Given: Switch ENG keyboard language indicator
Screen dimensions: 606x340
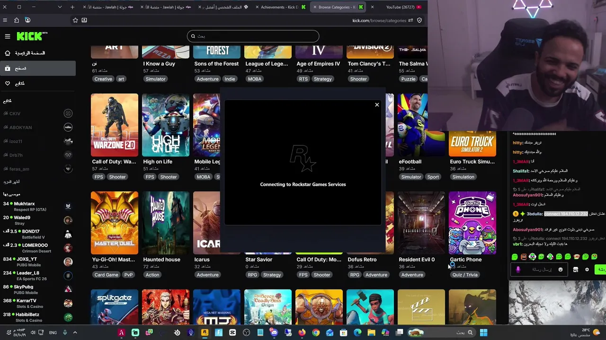Looking at the screenshot, I should (53, 332).
